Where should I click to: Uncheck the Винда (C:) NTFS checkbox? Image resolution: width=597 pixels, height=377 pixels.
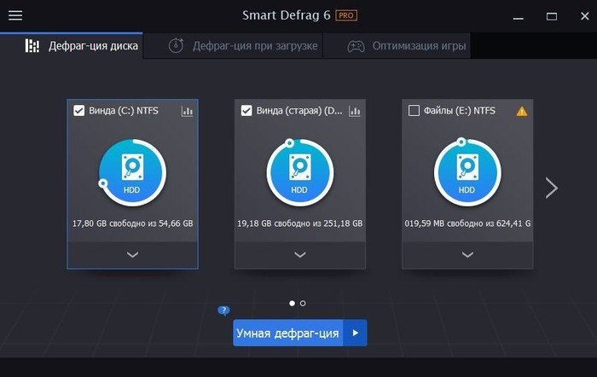pyautogui.click(x=79, y=110)
